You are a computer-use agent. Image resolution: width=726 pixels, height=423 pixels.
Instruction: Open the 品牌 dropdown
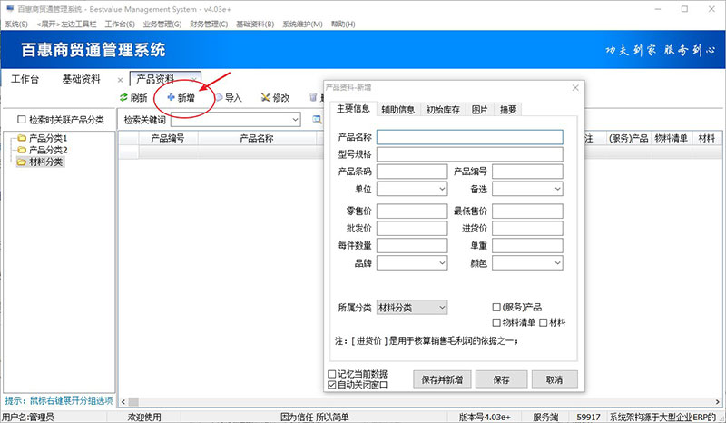point(442,263)
